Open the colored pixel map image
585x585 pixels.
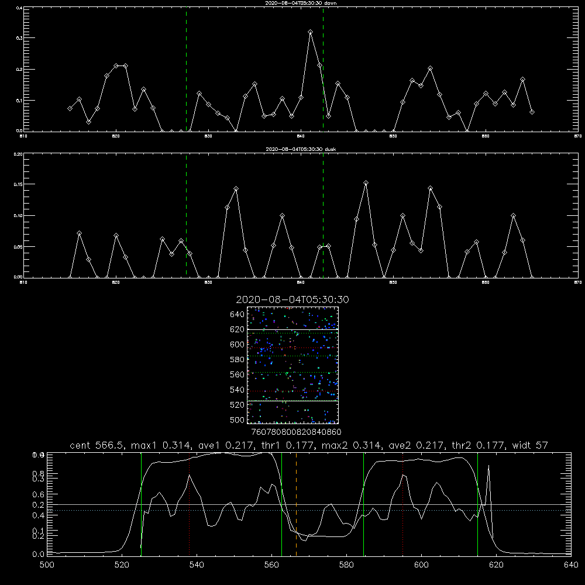point(292,365)
